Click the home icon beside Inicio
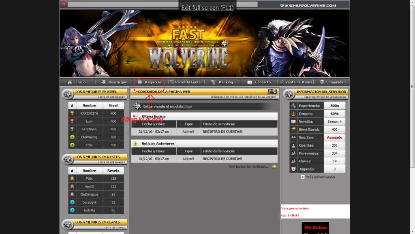Viewport: 415px width, 234px height. tap(70, 82)
